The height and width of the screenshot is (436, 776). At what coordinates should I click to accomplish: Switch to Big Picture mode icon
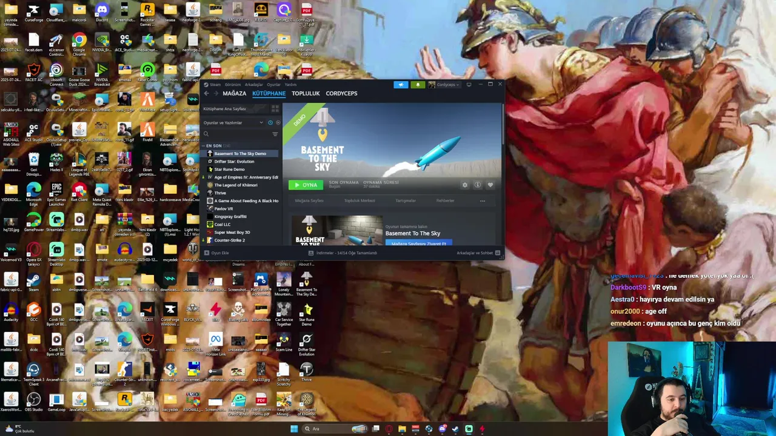pos(469,85)
